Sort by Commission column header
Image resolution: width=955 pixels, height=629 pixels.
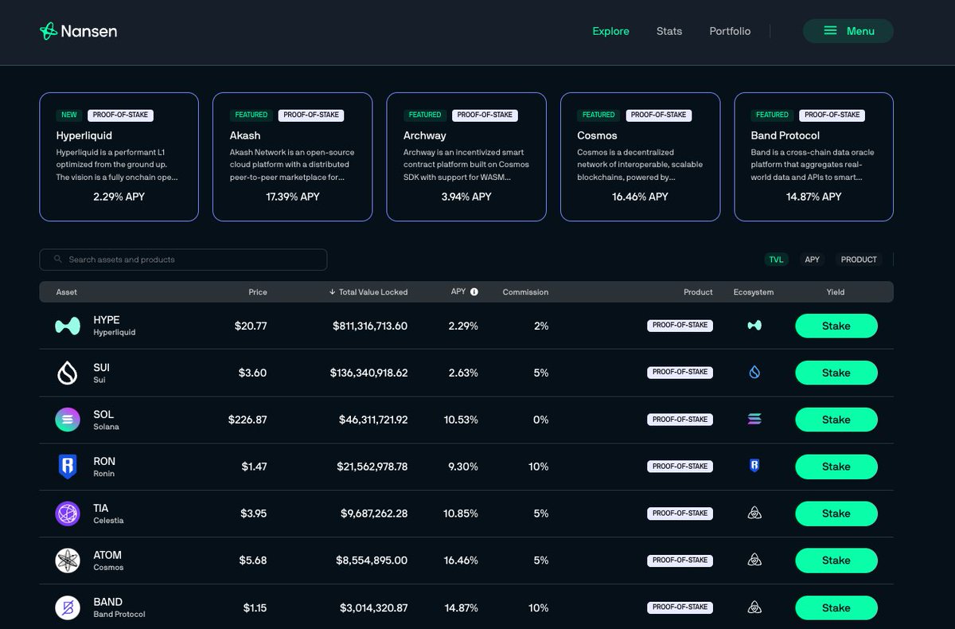525,292
